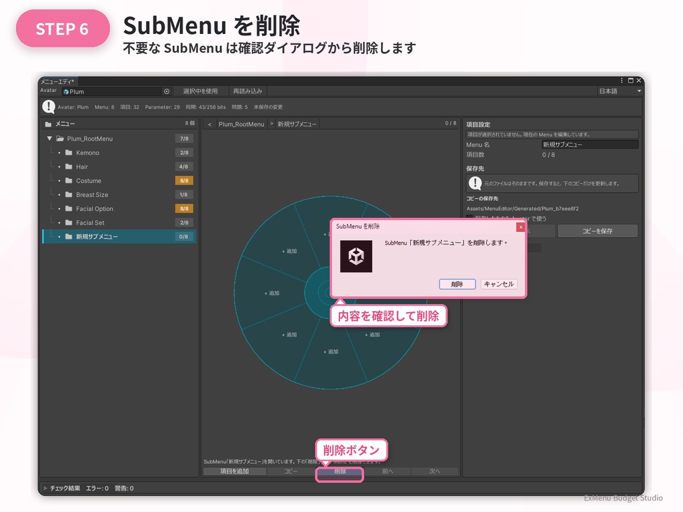The height and width of the screenshot is (512, 683).
Task: Select the Hair submenu row
Action: pyautogui.click(x=119, y=167)
